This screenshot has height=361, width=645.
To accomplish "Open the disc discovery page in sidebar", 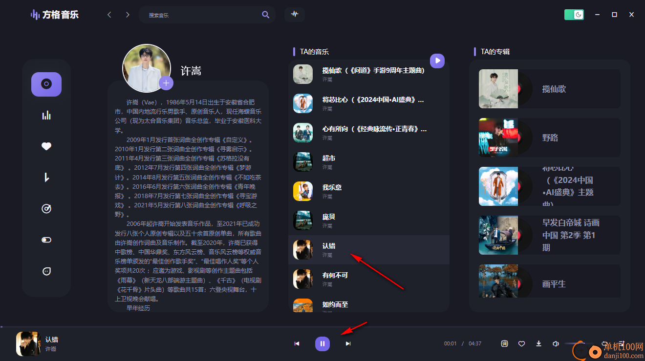I will point(46,84).
